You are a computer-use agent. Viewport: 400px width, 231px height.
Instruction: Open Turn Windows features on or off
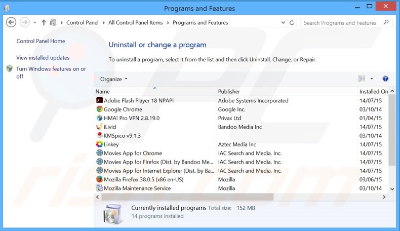51,72
